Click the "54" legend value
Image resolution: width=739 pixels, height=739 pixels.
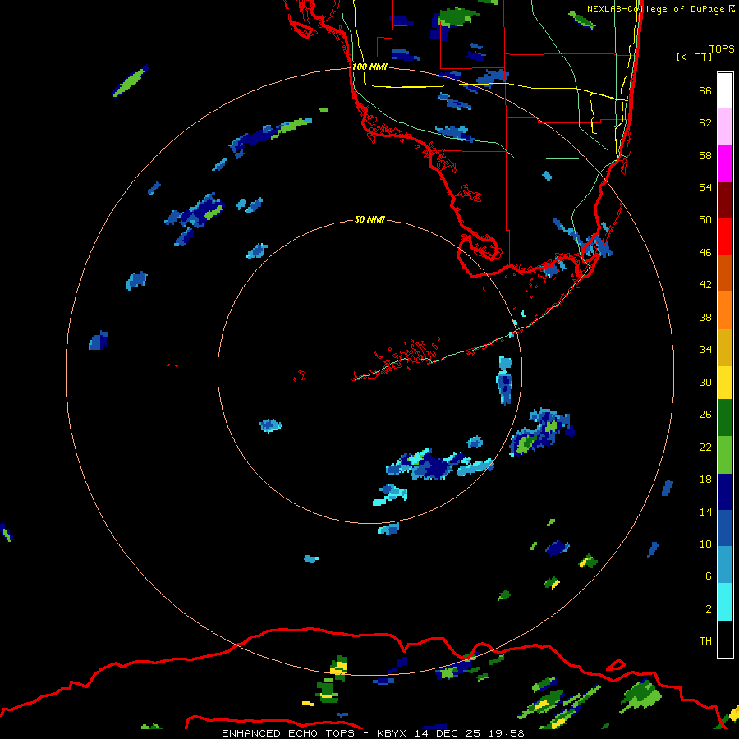(x=705, y=187)
